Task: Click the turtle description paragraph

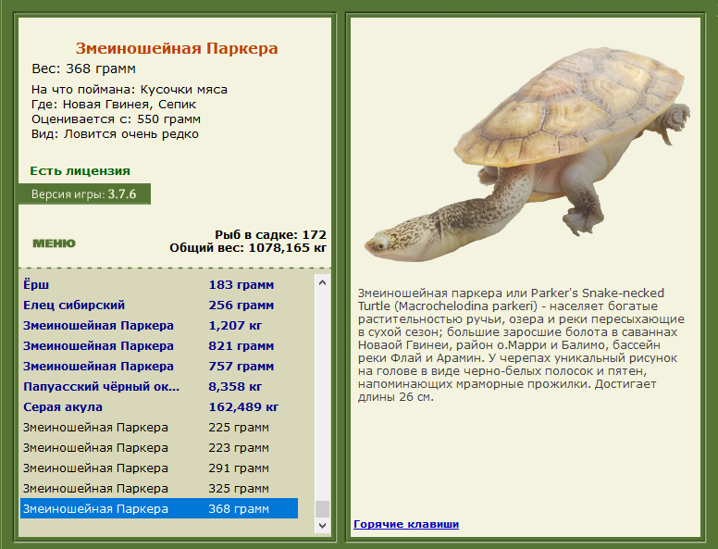Action: (521, 345)
